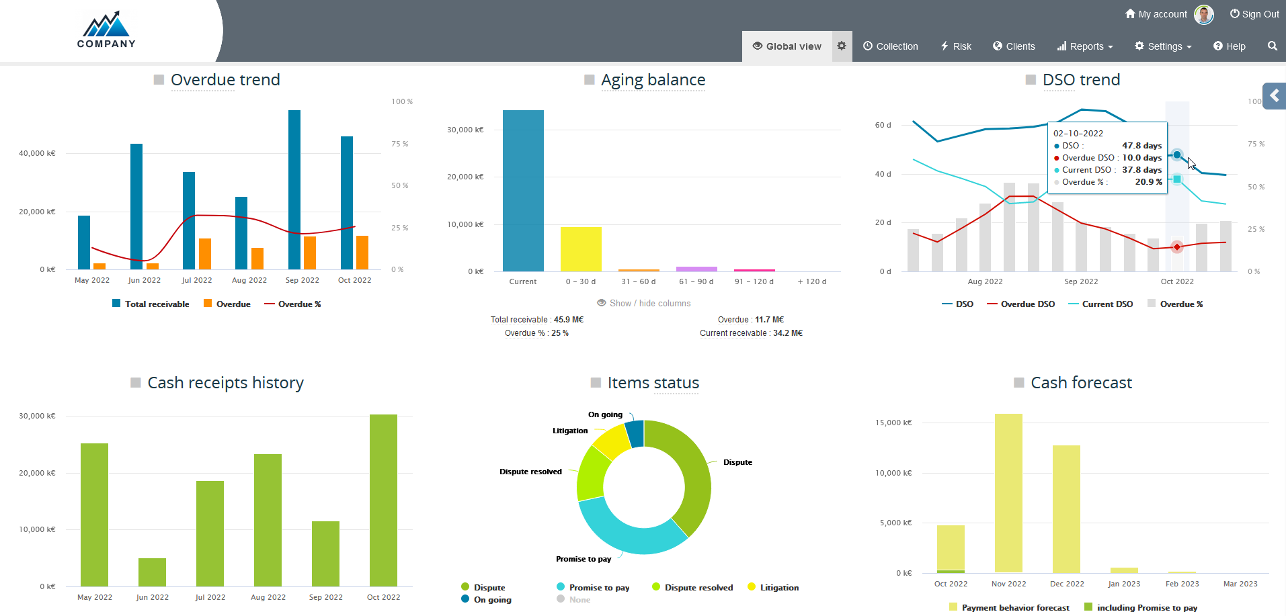1286x616 pixels.
Task: Toggle Overdue DSO line in legend
Action: click(x=1020, y=304)
